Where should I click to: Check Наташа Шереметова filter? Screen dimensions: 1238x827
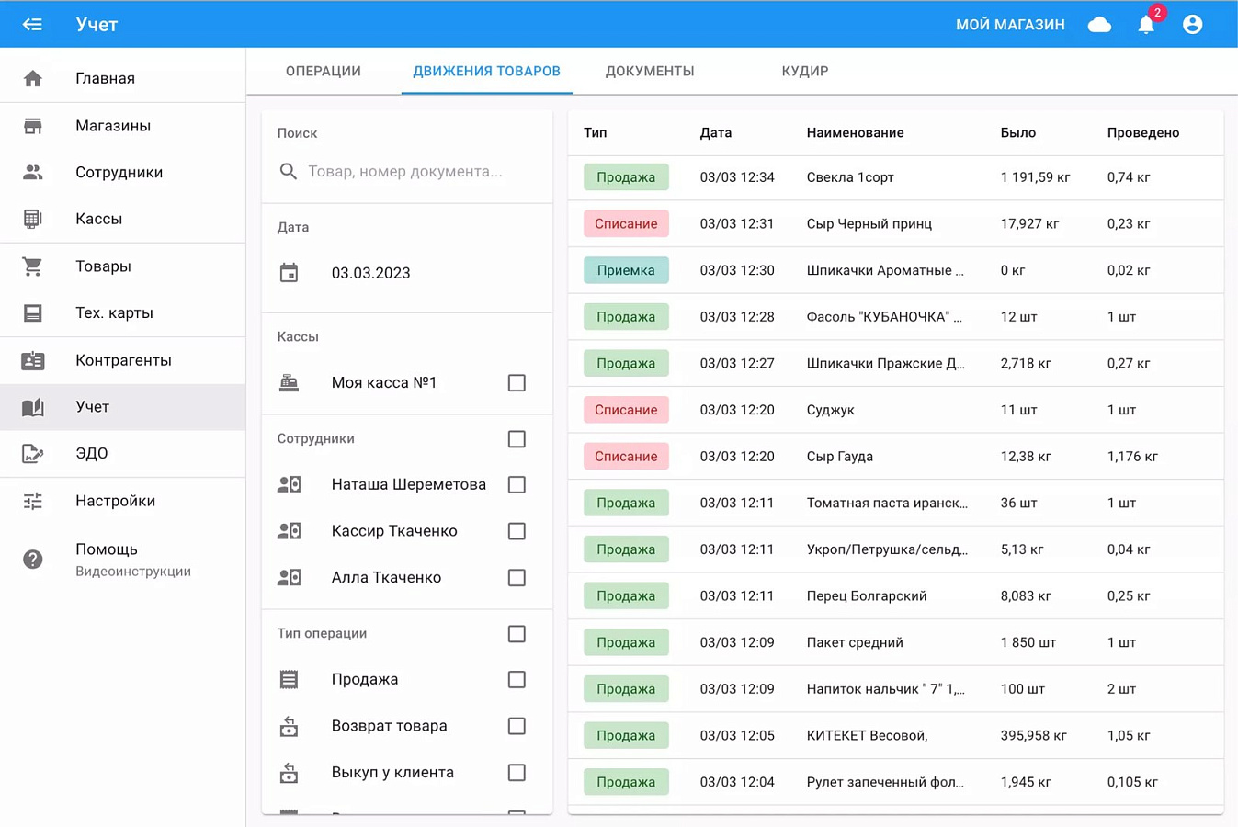[x=517, y=485]
